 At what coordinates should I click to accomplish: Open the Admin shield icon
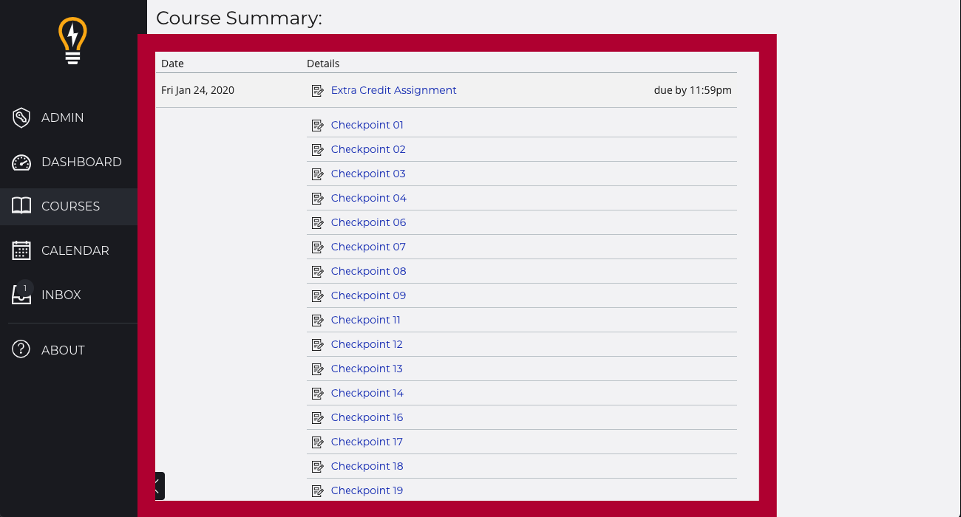tap(21, 117)
